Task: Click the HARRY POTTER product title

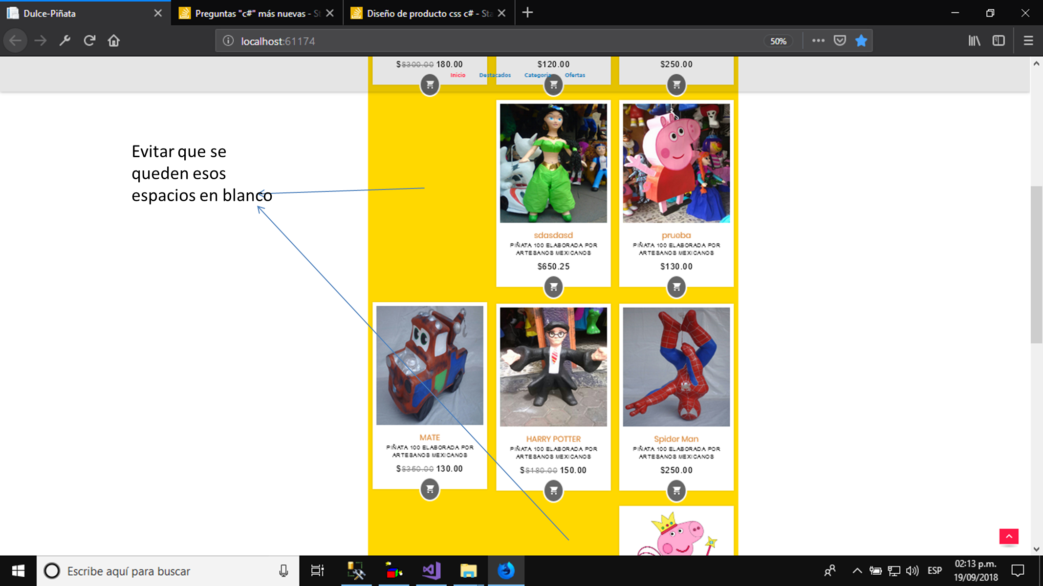Action: (x=553, y=439)
